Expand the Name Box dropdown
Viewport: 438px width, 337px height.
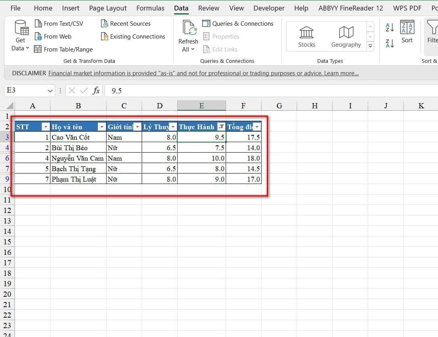(50, 91)
